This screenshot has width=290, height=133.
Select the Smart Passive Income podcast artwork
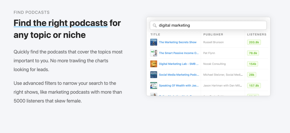[x=153, y=53]
